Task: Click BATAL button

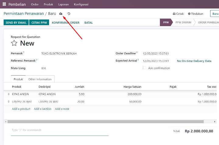Action: coord(89,22)
